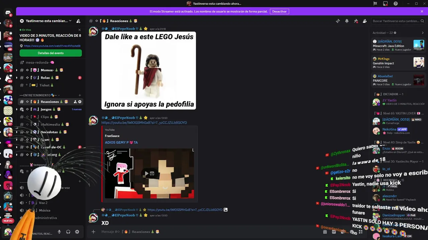Close the live event card
This screenshot has width=428, height=240.
(x=80, y=30)
